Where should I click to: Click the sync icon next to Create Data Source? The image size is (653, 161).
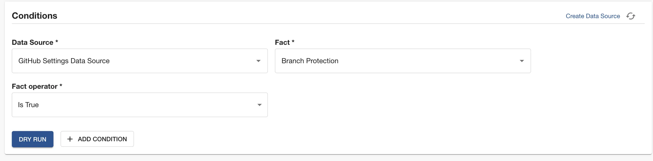tap(631, 16)
